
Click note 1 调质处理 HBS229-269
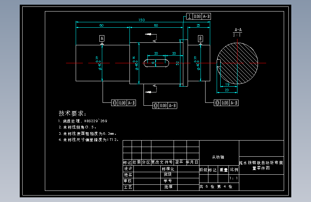(x=83, y=121)
